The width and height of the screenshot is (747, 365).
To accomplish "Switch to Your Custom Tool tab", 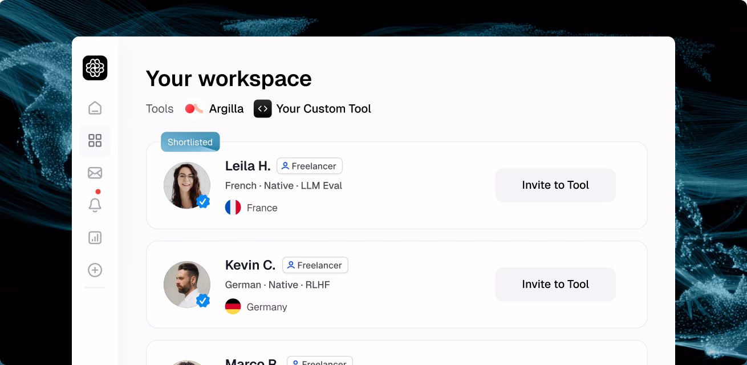I will pyautogui.click(x=312, y=108).
